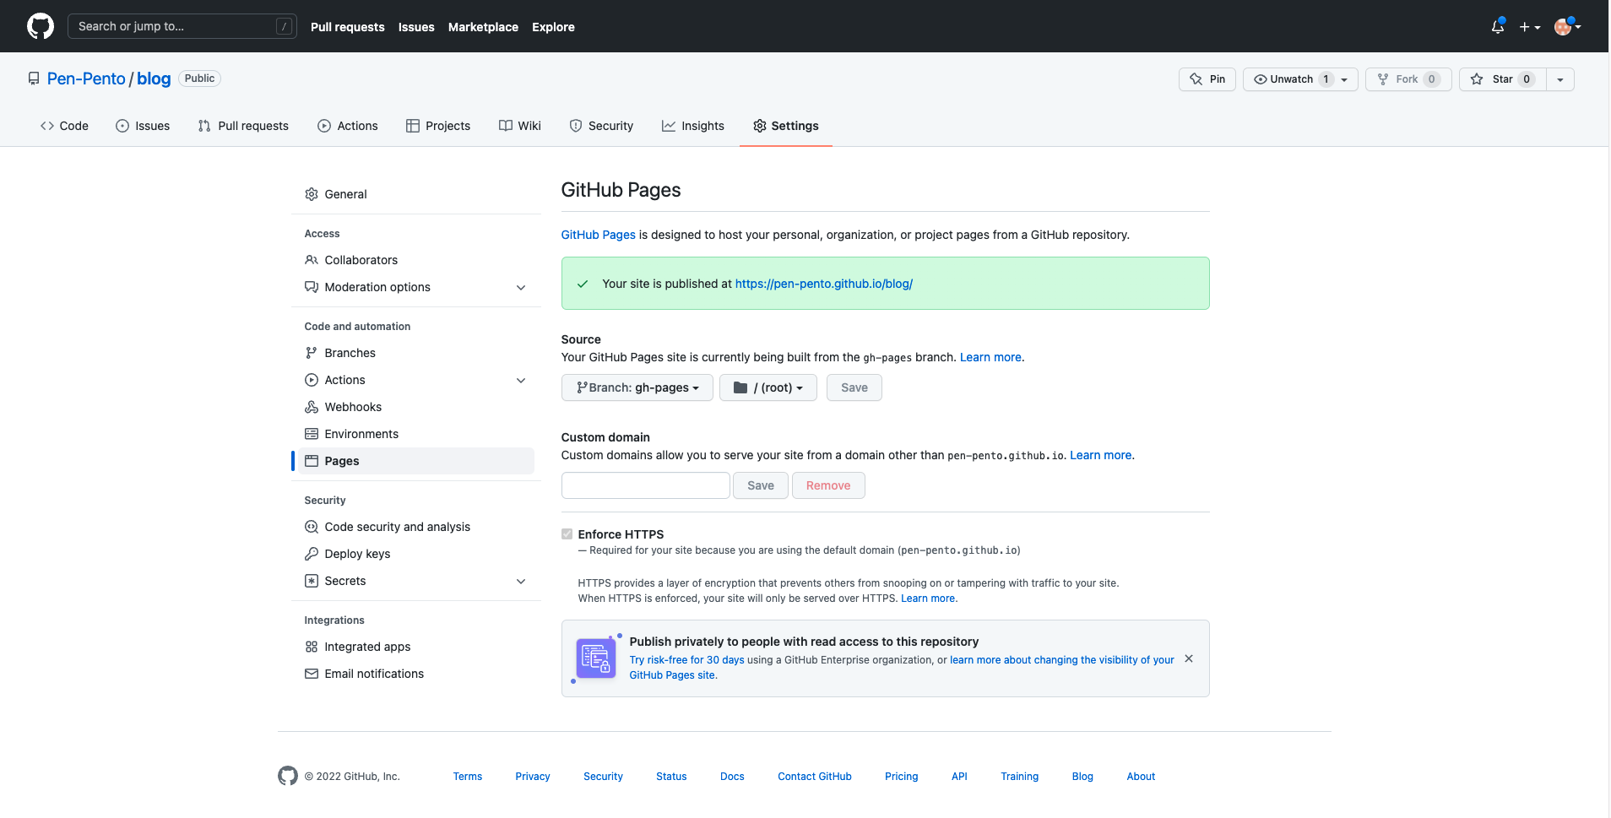The height and width of the screenshot is (818, 1611).
Task: Open General settings in sidebar
Action: coord(416,194)
